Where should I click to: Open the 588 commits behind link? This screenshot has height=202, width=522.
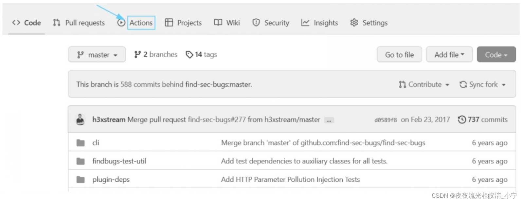[152, 84]
